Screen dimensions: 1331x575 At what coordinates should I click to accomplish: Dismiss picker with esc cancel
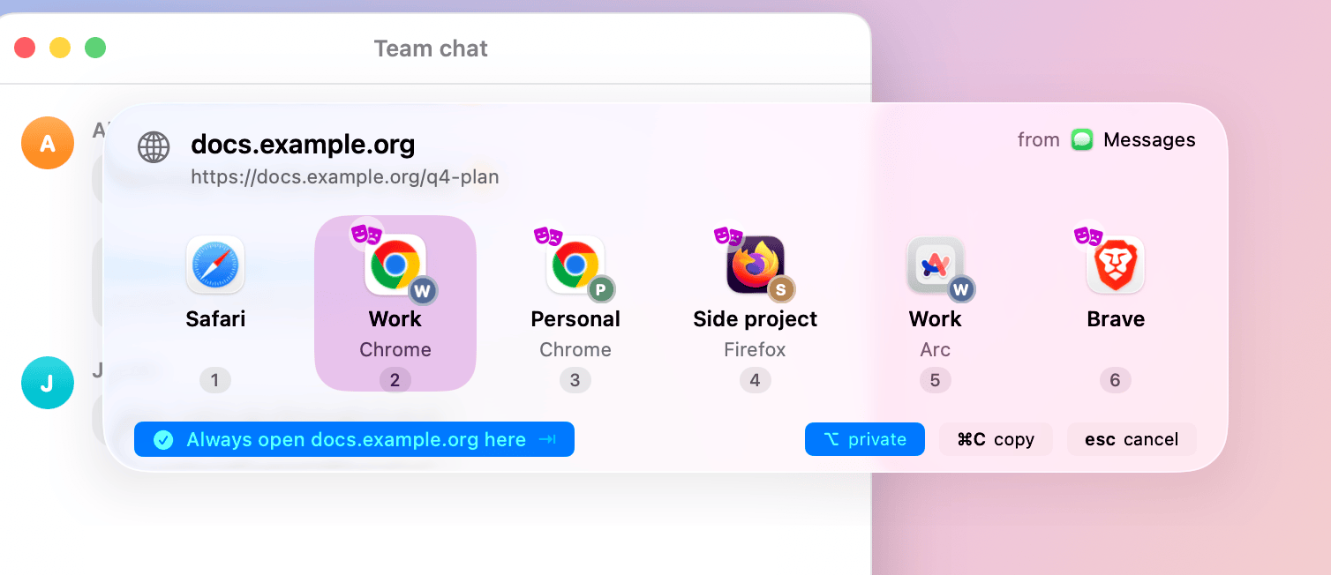click(x=1132, y=439)
